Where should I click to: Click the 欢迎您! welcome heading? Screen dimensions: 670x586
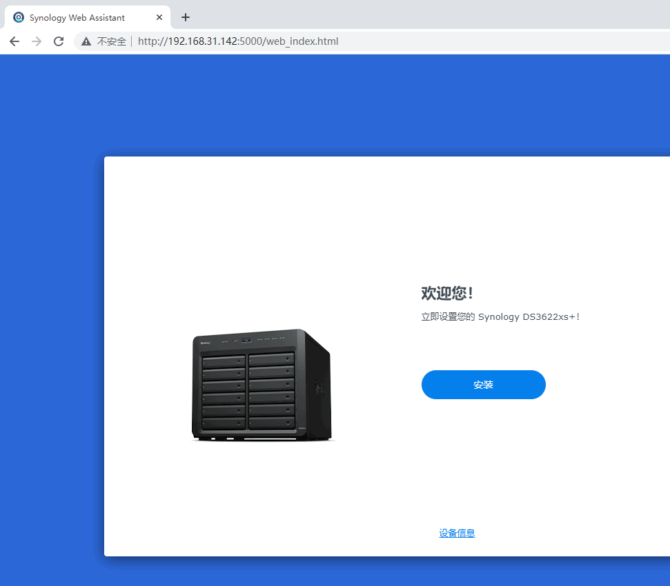447,293
